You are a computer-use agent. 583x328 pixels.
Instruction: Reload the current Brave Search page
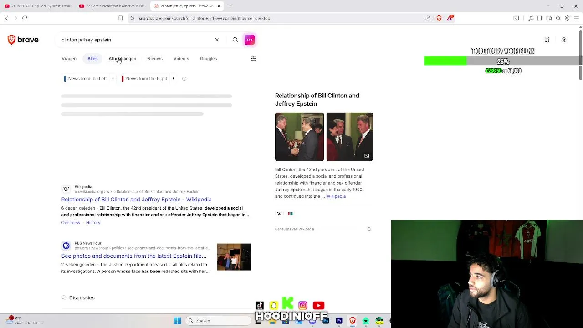pyautogui.click(x=25, y=18)
